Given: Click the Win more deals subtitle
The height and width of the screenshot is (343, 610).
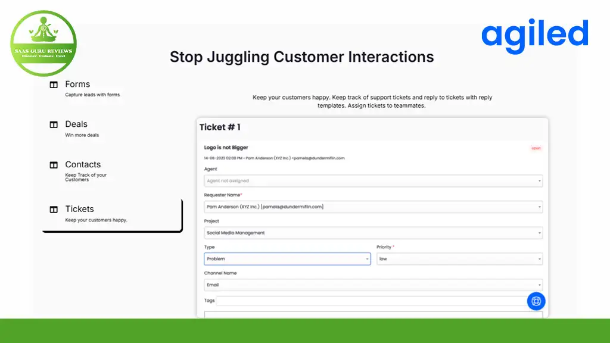Looking at the screenshot, I should 82,135.
